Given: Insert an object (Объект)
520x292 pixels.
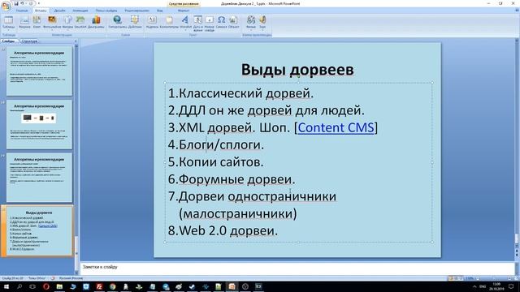Looking at the screenshot, I should tap(233, 23).
